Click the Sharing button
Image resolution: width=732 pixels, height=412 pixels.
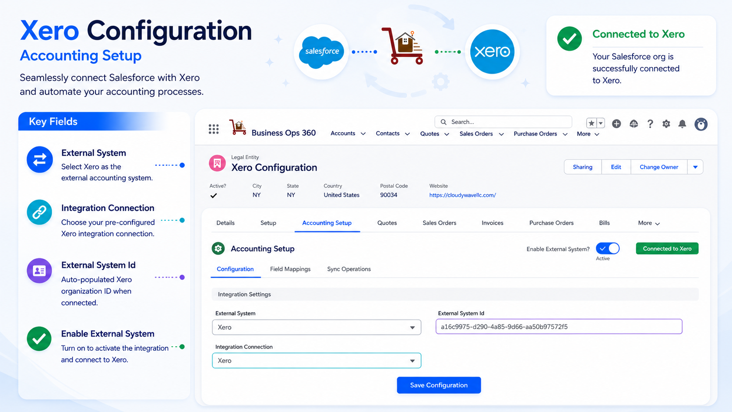tap(583, 167)
